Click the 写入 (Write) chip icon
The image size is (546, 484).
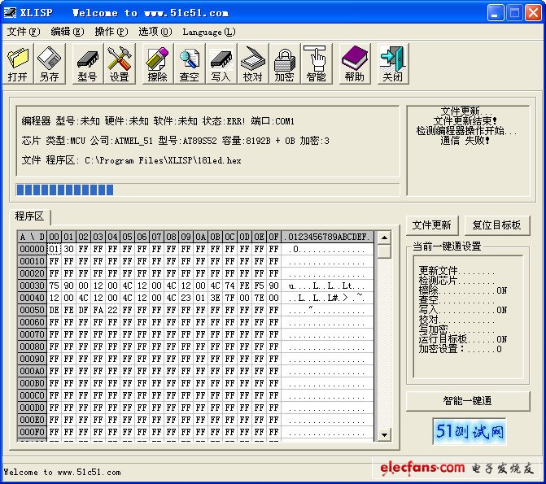(x=221, y=63)
